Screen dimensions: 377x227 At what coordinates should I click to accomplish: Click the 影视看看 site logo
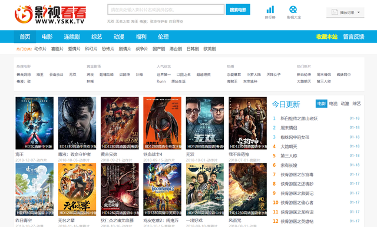coord(50,14)
